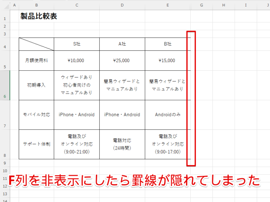Select row 1 header
This screenshot has height=202, width=270.
(x=5, y=16)
